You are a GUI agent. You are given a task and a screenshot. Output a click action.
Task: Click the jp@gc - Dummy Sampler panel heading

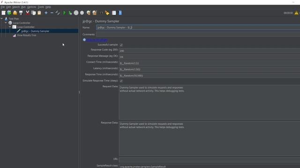(101, 21)
